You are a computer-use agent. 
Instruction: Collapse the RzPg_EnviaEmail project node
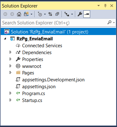click(5, 39)
